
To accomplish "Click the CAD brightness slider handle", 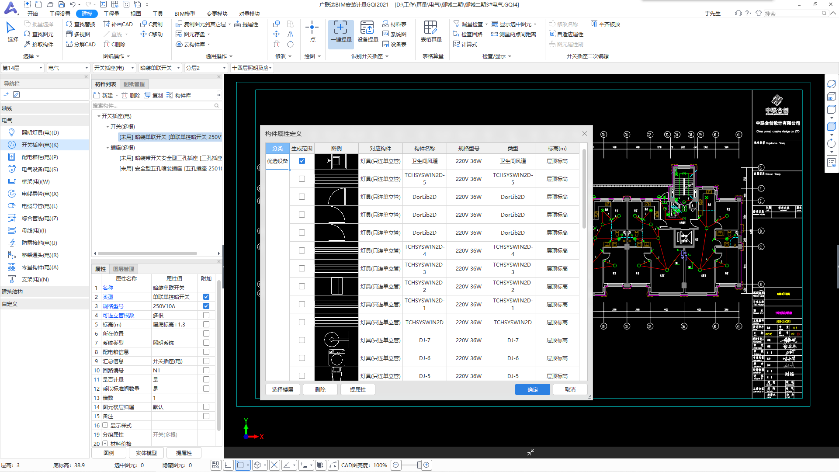I will 419,465.
